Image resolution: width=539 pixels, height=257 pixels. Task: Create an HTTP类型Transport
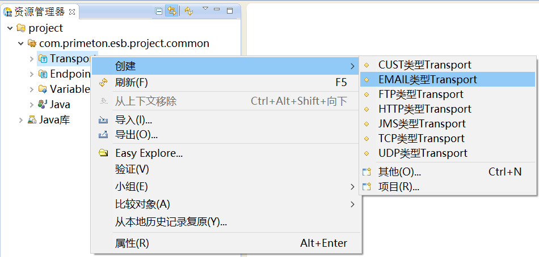[x=424, y=109]
